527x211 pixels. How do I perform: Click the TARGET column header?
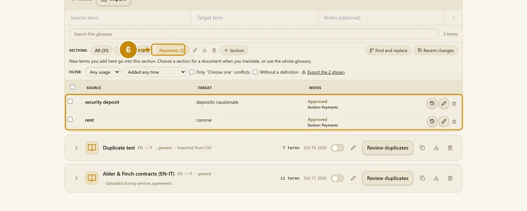[x=205, y=88]
